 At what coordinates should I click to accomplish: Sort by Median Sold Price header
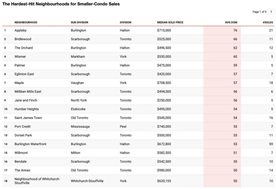[x=170, y=22]
